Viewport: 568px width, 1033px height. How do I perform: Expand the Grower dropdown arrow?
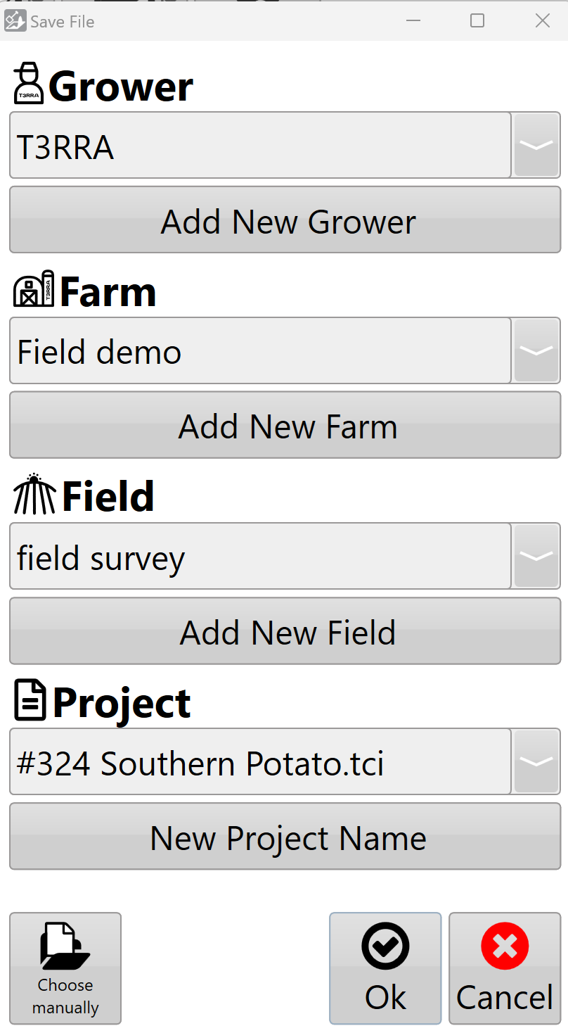coord(536,145)
